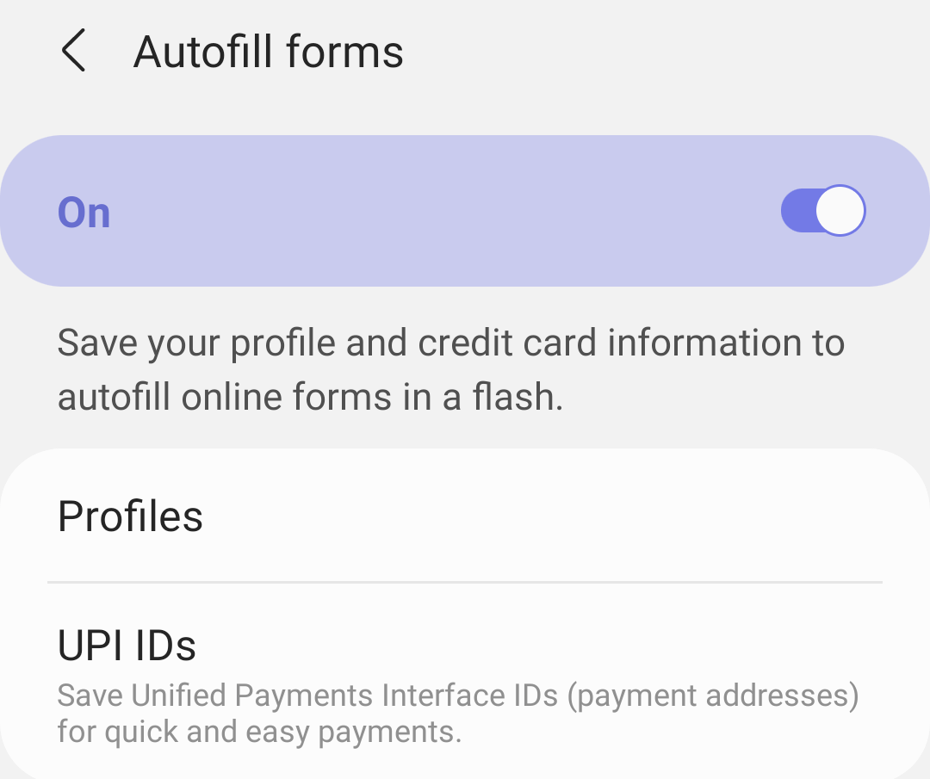Tap "for quick and easy payments" line

point(259,733)
